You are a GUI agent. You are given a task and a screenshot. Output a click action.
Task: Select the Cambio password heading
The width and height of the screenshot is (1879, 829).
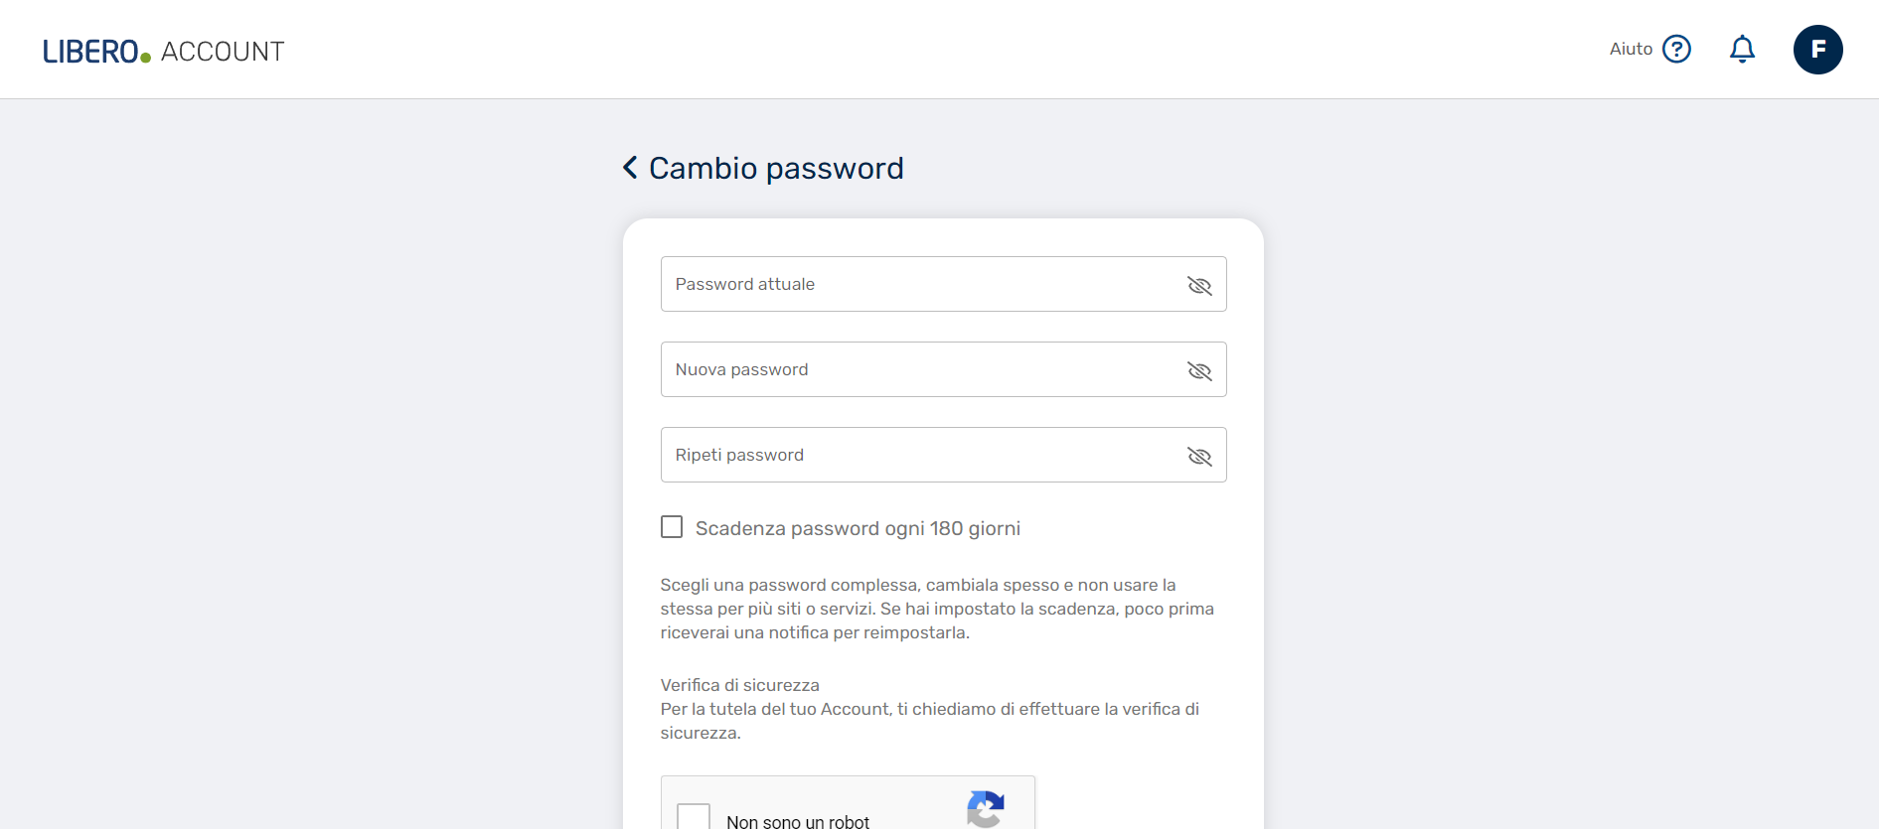pyautogui.click(x=775, y=169)
